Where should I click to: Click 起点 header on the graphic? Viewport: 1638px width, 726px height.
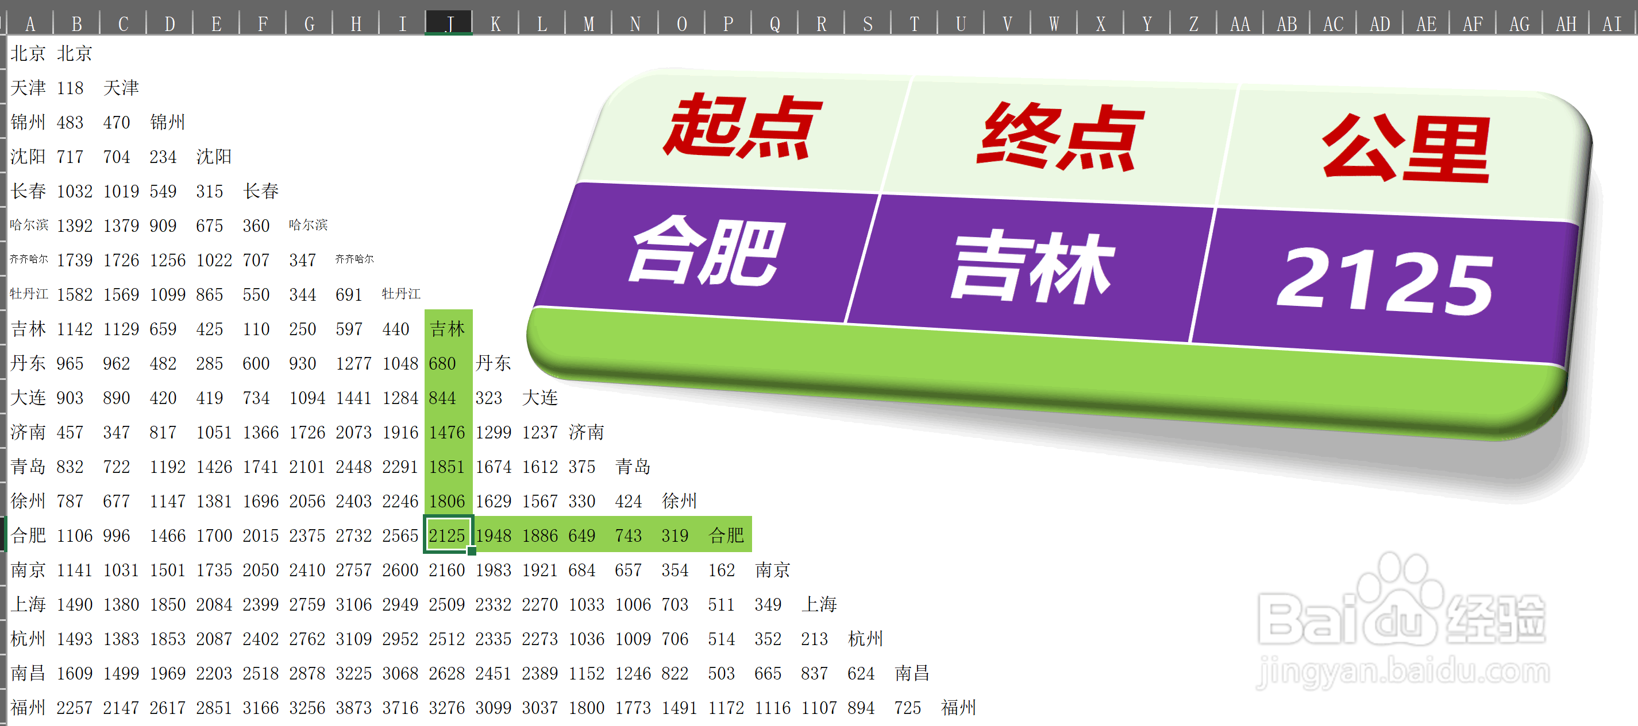(x=743, y=126)
